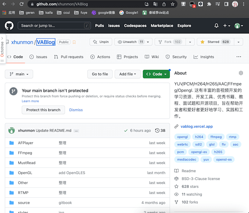The width and height of the screenshot is (249, 213).
Task: Open the FFmpeg folder
Action: [25, 153]
